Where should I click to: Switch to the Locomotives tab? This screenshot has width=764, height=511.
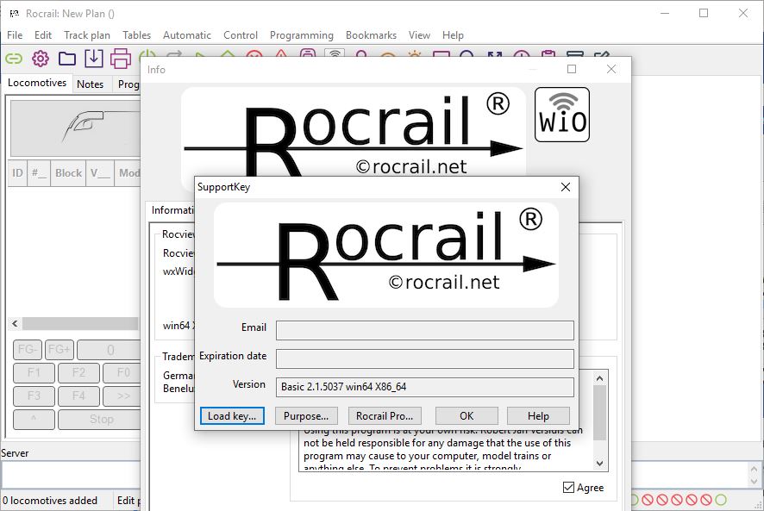[x=37, y=83]
